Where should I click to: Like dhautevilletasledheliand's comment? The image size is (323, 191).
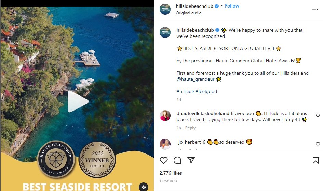point(318,115)
